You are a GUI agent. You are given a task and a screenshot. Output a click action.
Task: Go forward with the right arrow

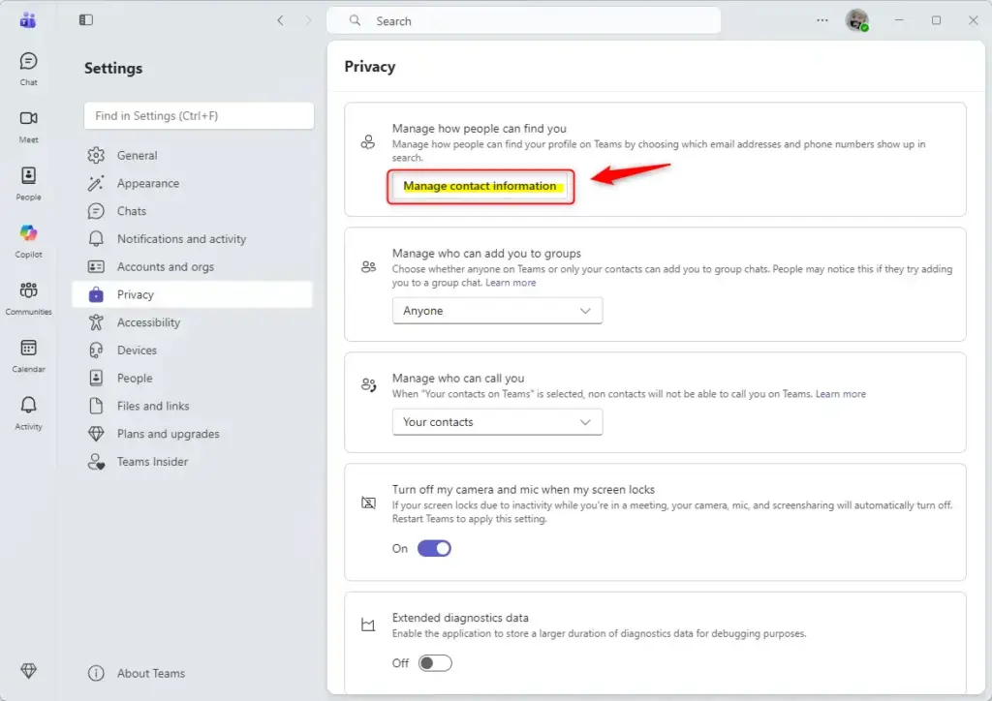click(x=308, y=20)
